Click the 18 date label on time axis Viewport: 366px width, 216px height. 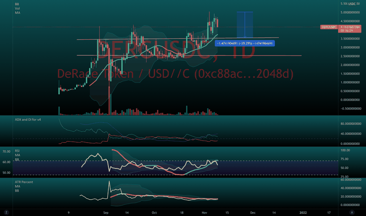click(181, 212)
